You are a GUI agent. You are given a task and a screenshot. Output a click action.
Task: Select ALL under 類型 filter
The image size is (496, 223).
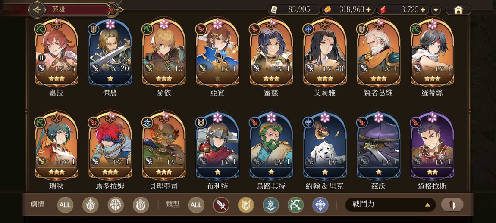pos(196,205)
